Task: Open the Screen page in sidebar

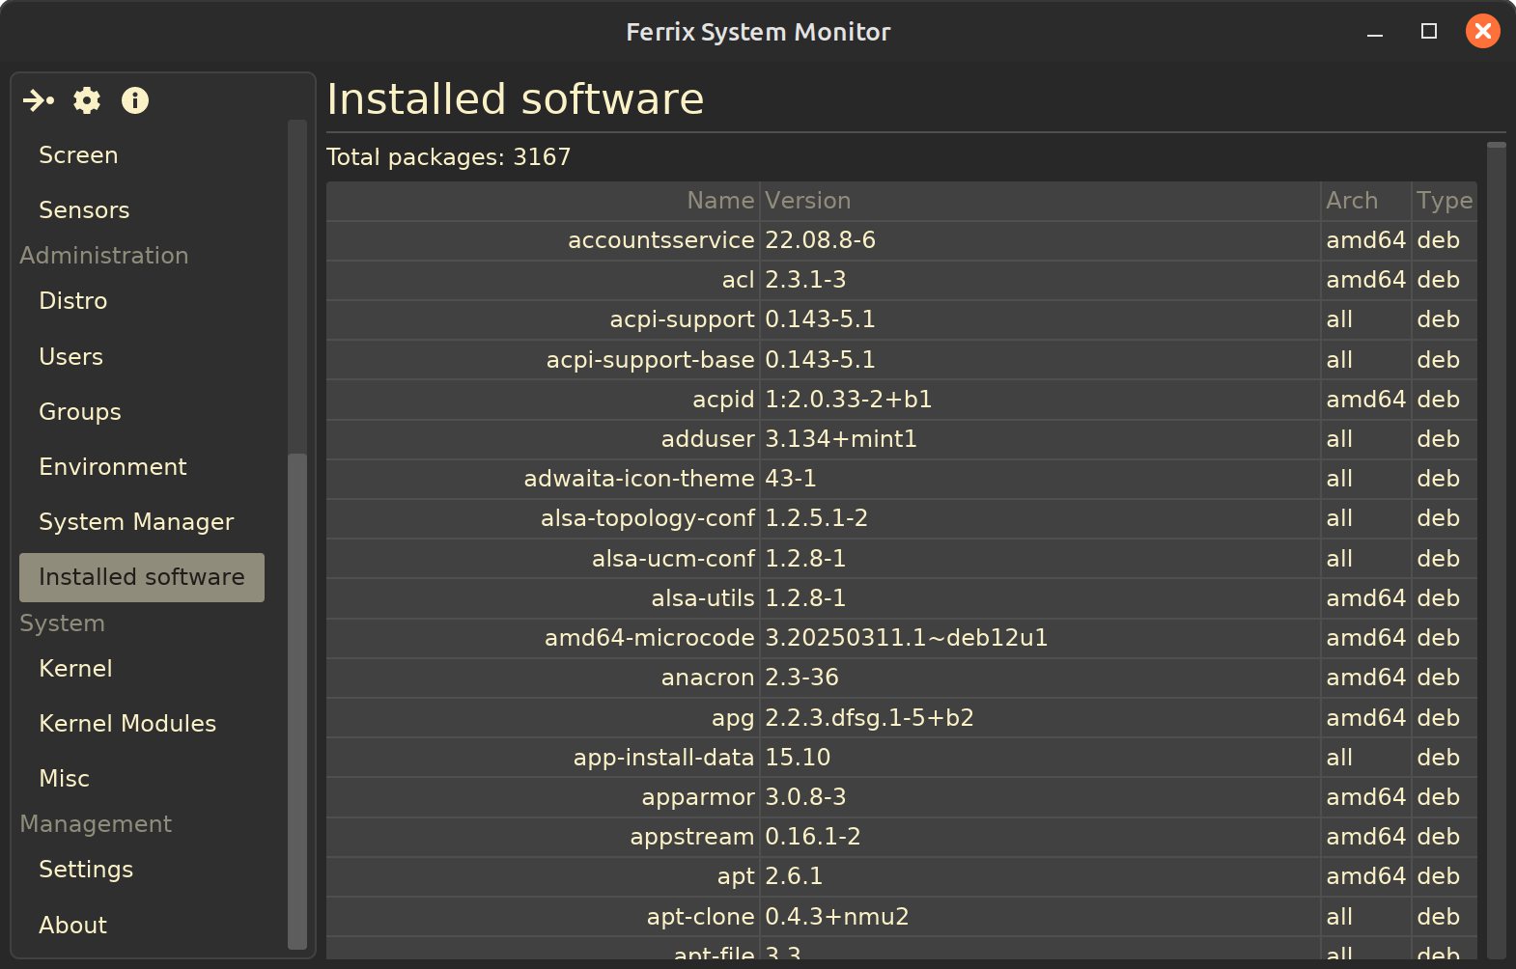Action: pyautogui.click(x=78, y=155)
